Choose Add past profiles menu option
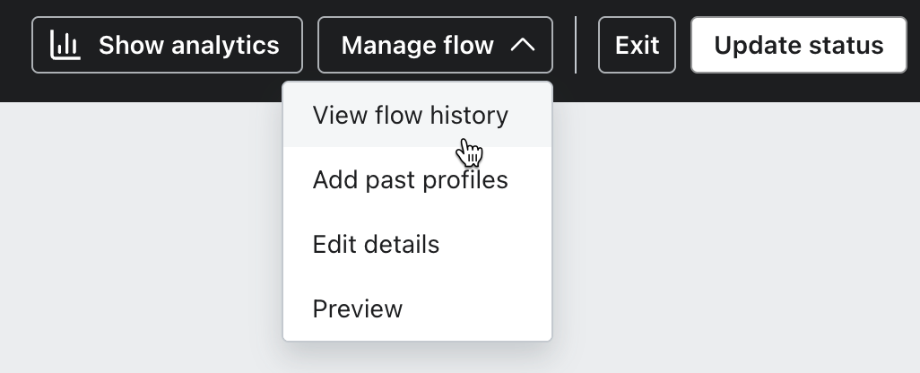 [x=410, y=180]
